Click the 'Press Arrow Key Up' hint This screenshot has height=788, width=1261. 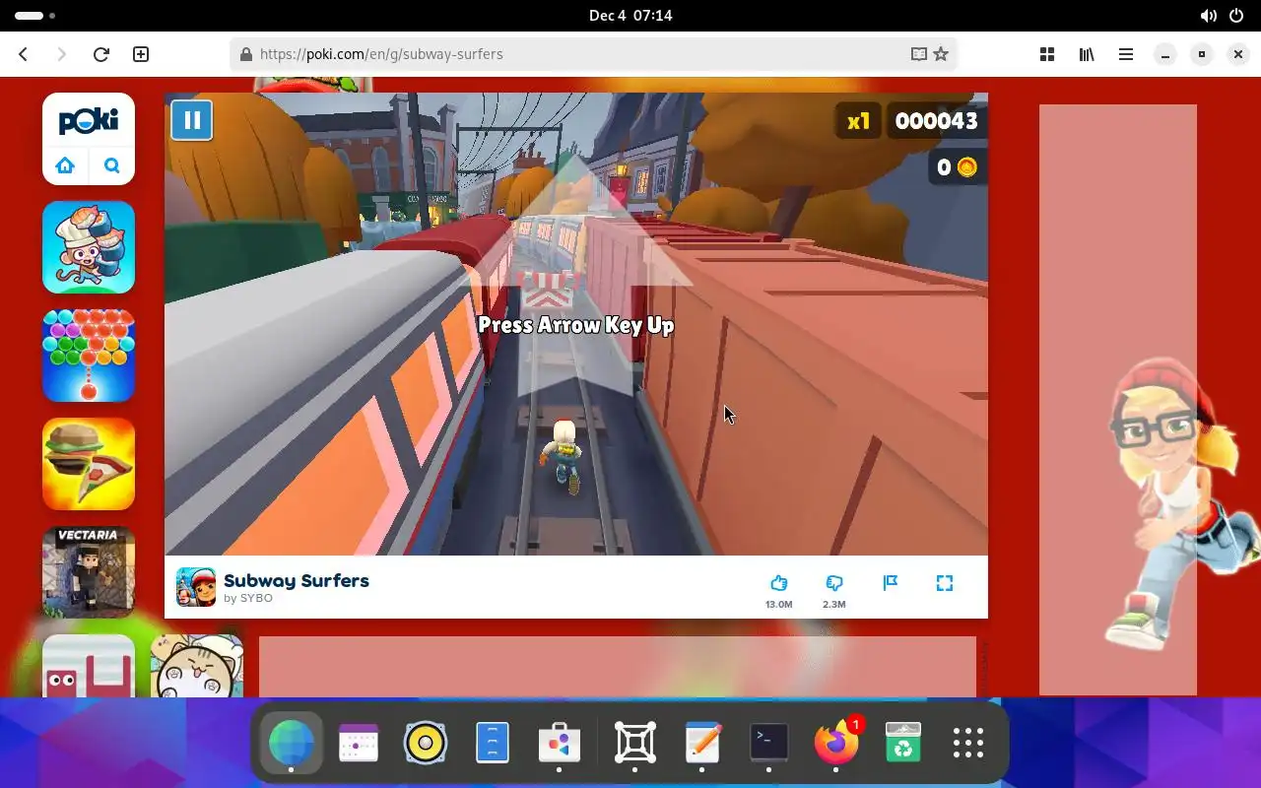tap(576, 325)
